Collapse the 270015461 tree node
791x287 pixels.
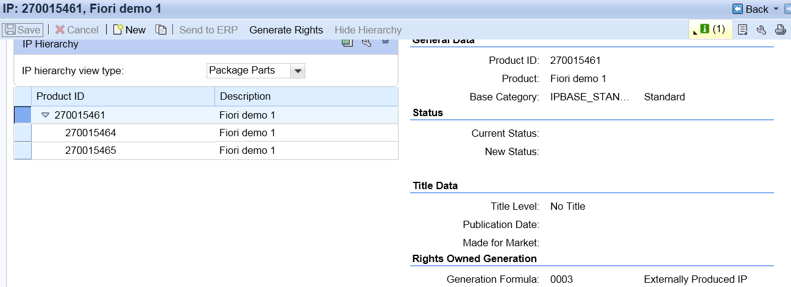(x=45, y=115)
